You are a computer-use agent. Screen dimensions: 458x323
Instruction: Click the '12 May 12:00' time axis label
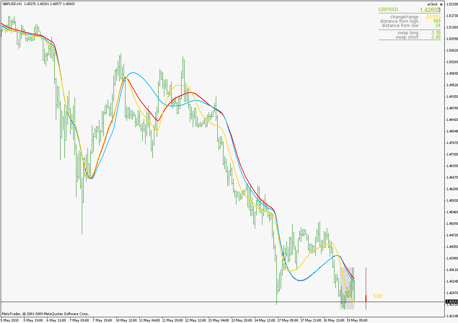point(195,320)
